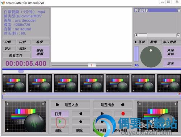Click the 向前 forward button
181x137 pixels.
coord(9,42)
